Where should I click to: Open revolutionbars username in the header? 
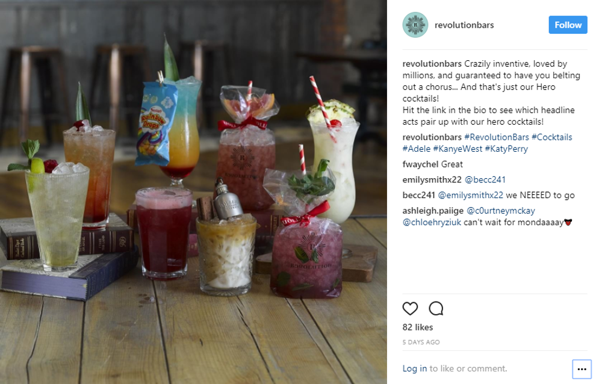tap(464, 25)
